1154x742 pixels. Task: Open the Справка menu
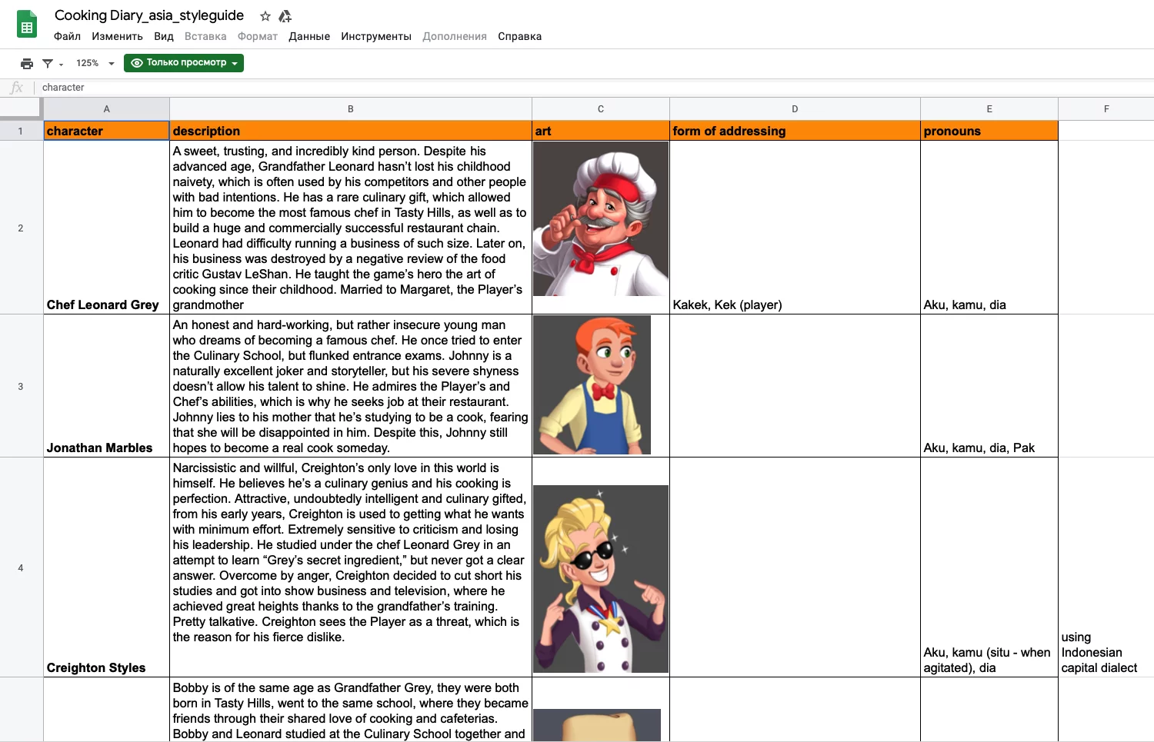tap(519, 36)
